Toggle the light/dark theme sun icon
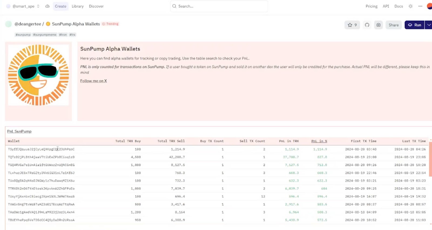The height and width of the screenshot is (230, 432). (410, 6)
